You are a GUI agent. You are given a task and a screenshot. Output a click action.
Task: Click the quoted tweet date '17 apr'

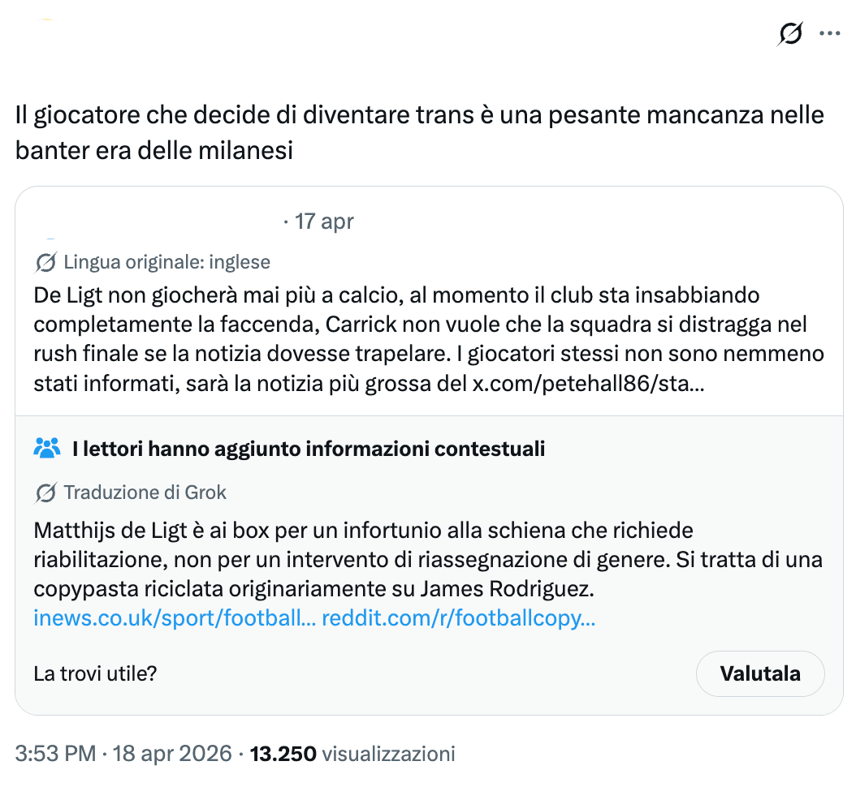tap(324, 221)
